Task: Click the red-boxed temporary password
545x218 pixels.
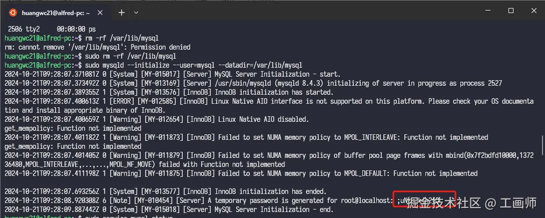Action: 424,199
